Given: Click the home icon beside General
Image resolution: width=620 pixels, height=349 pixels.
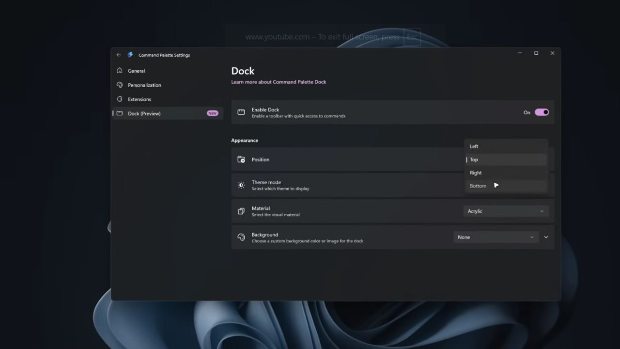Looking at the screenshot, I should (x=120, y=70).
